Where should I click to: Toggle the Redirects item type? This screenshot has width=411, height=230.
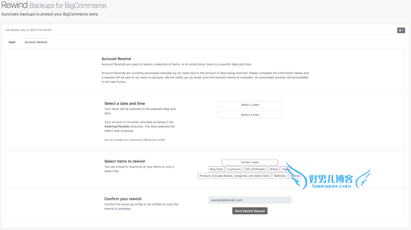click(x=280, y=176)
